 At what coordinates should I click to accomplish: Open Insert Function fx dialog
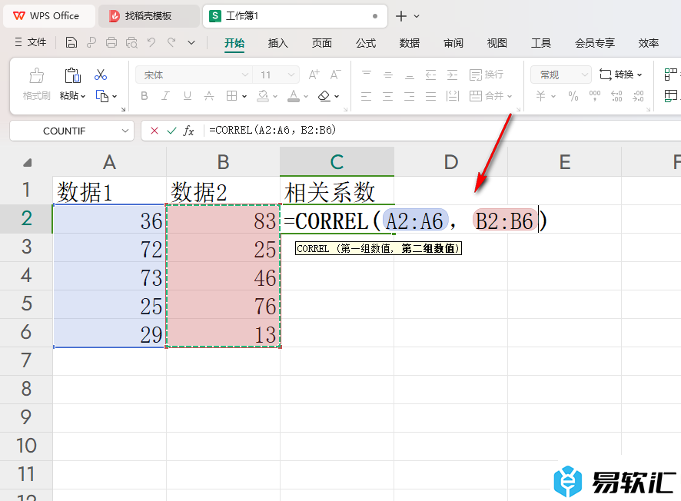(x=188, y=131)
